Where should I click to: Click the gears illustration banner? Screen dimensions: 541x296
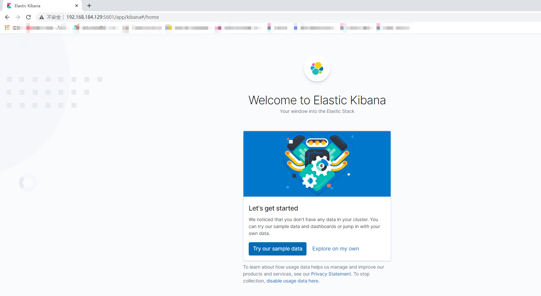coord(317,164)
